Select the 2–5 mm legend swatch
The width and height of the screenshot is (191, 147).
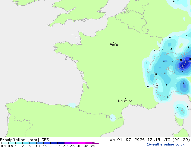(26, 143)
